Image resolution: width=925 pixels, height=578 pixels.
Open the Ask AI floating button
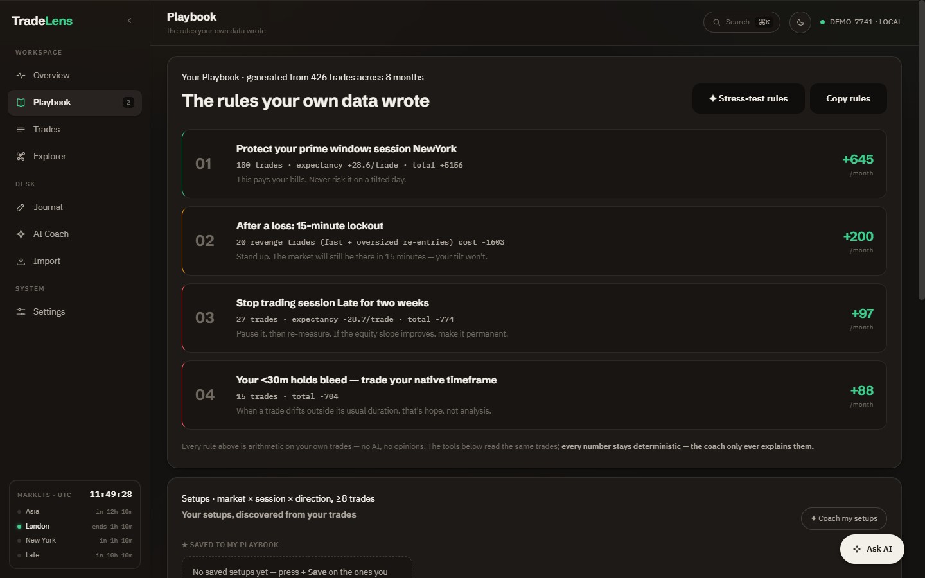point(872,549)
